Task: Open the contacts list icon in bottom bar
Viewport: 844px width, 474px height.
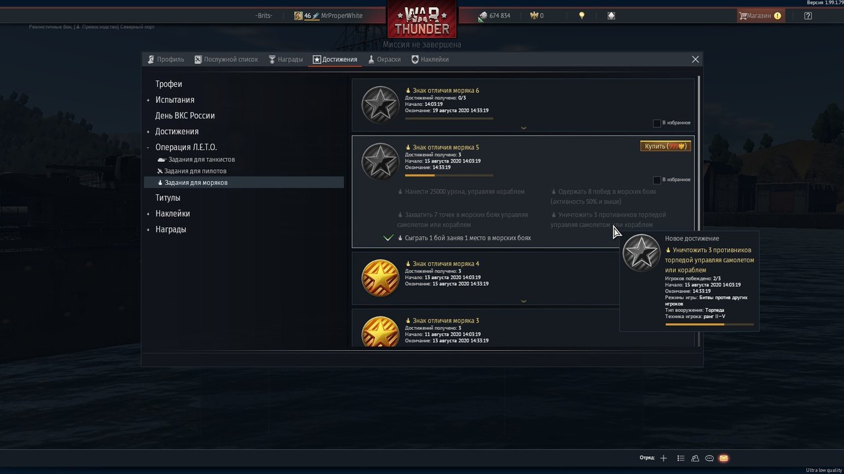Action: tap(695, 458)
